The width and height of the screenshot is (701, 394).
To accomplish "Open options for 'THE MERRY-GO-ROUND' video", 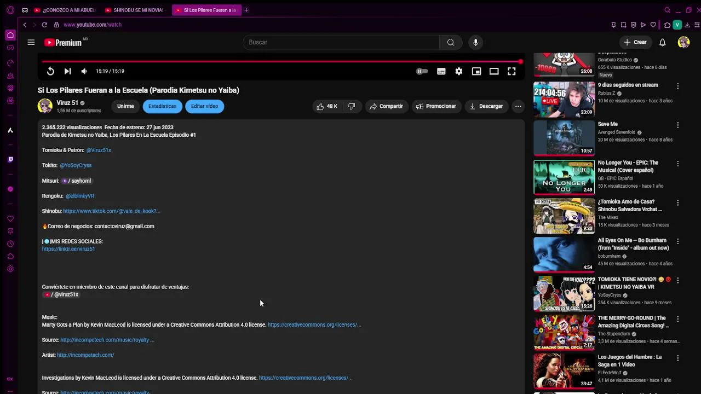I will [677, 319].
